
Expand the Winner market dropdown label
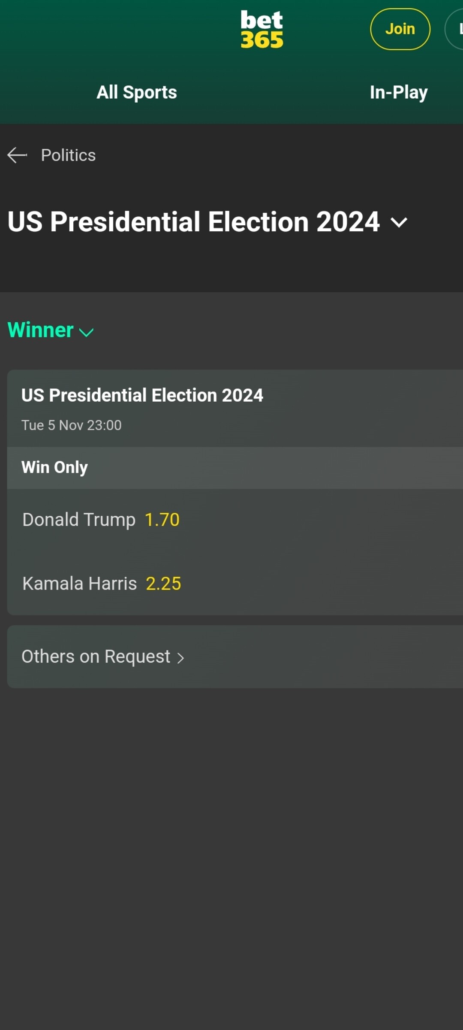pyautogui.click(x=41, y=330)
